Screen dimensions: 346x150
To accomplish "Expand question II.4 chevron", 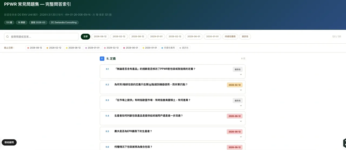I will pos(241,121).
